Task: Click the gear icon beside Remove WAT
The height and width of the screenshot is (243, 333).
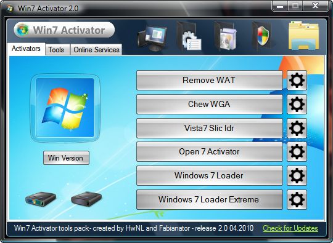Action: point(297,81)
